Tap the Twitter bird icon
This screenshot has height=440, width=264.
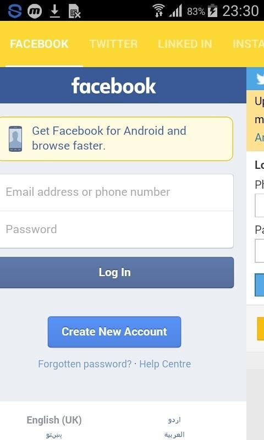(260, 79)
